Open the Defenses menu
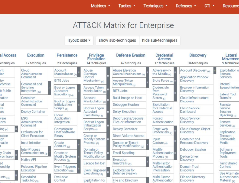The height and width of the screenshot is (183, 239). [186, 6]
